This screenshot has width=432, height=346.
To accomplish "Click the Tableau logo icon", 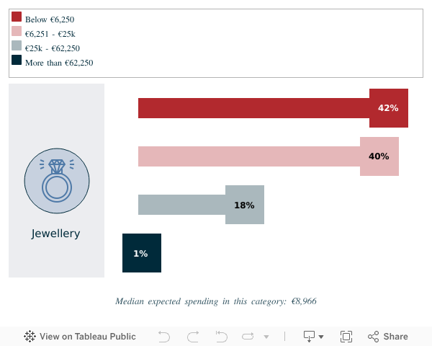I will pyautogui.click(x=30, y=337).
